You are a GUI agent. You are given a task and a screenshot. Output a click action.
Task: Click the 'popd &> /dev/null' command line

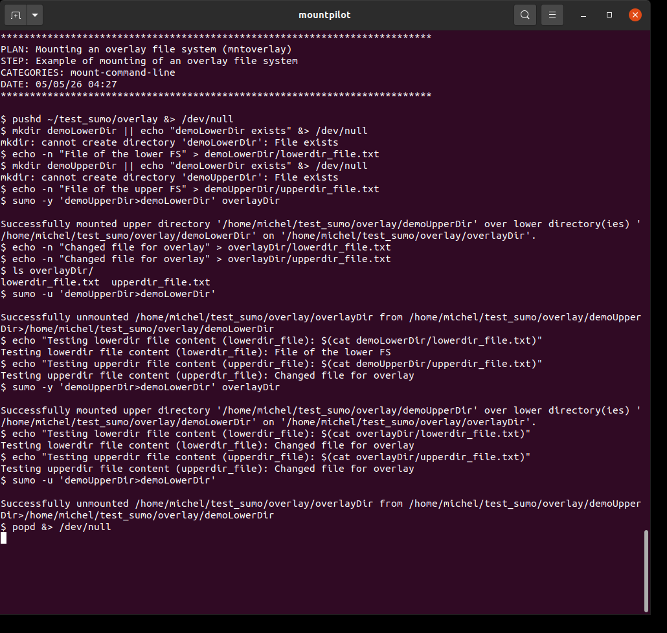(56, 527)
